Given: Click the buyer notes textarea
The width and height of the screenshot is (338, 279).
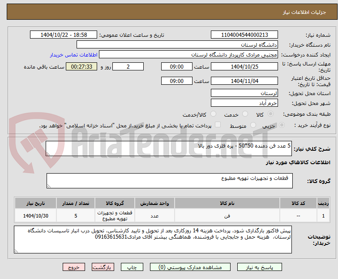Looking at the screenshot, I should (153, 240).
